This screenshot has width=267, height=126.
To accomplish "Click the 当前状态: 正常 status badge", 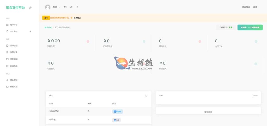I will pos(226,27).
